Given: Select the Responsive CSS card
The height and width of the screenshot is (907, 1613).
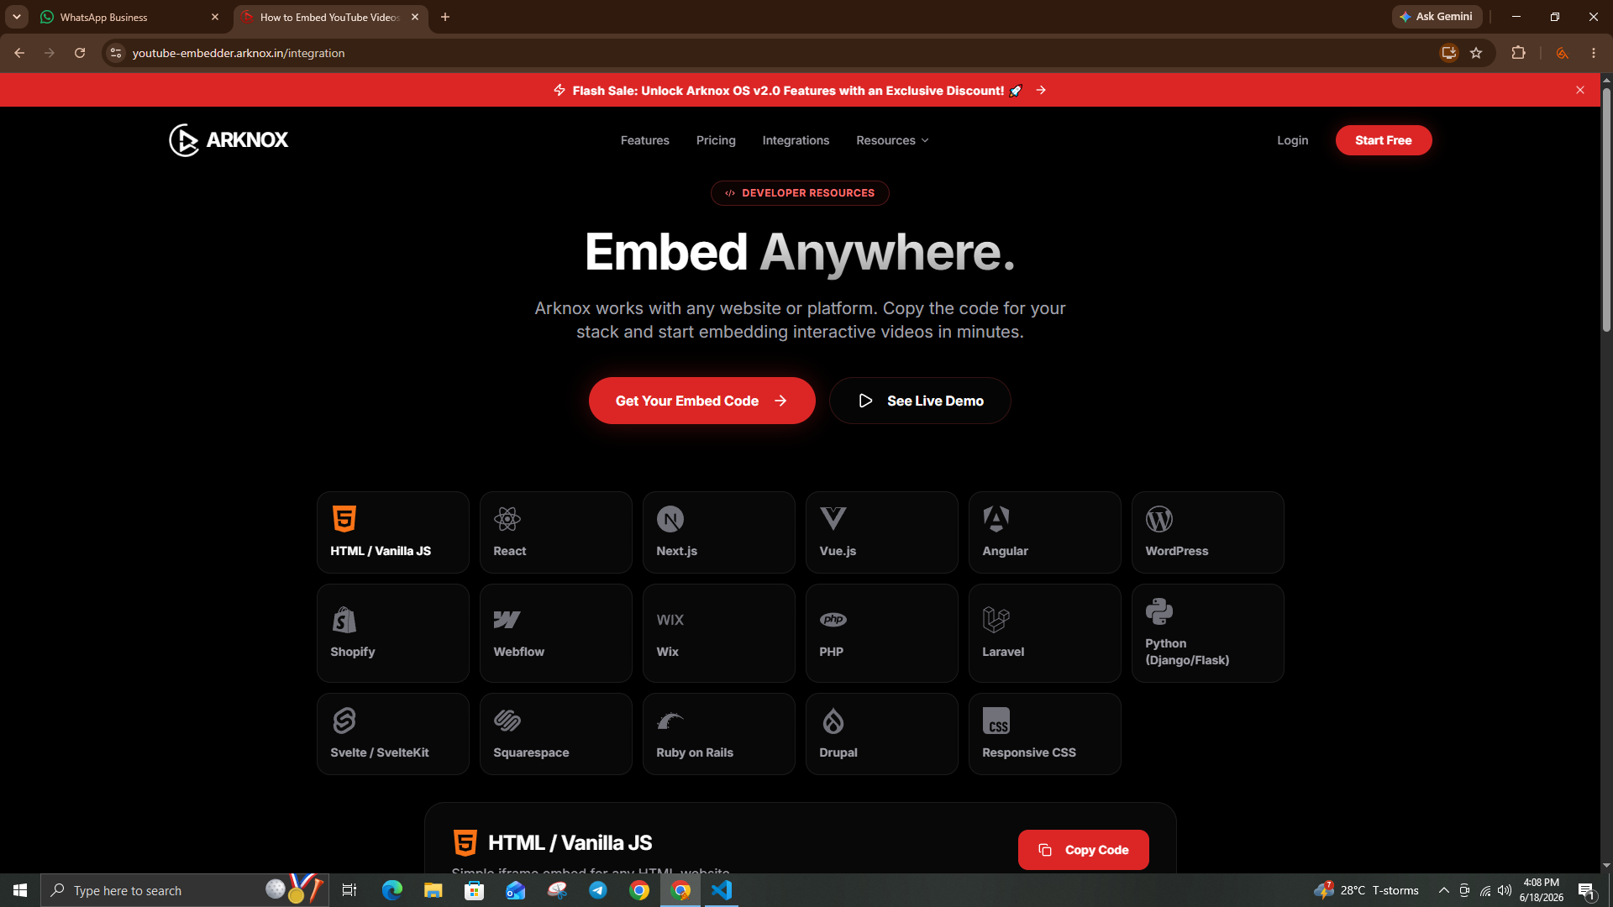Looking at the screenshot, I should click(x=1044, y=734).
